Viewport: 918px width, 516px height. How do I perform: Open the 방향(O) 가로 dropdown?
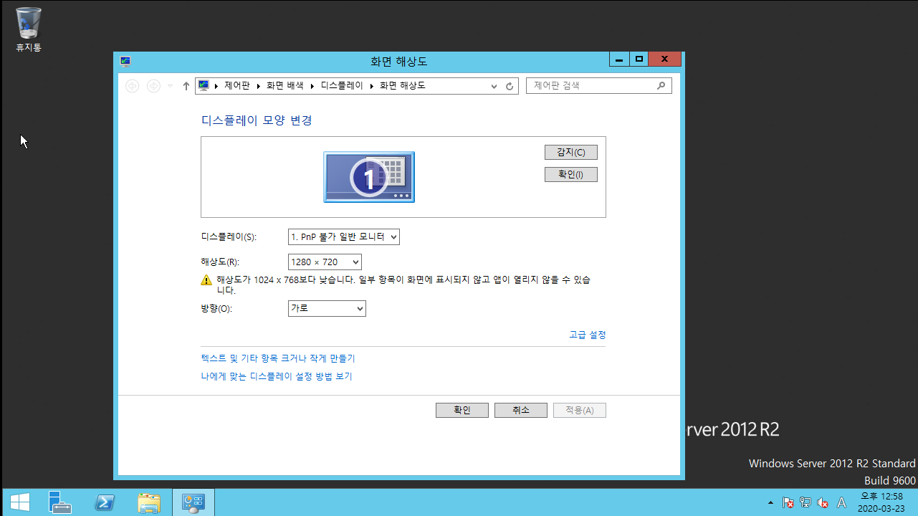point(327,308)
